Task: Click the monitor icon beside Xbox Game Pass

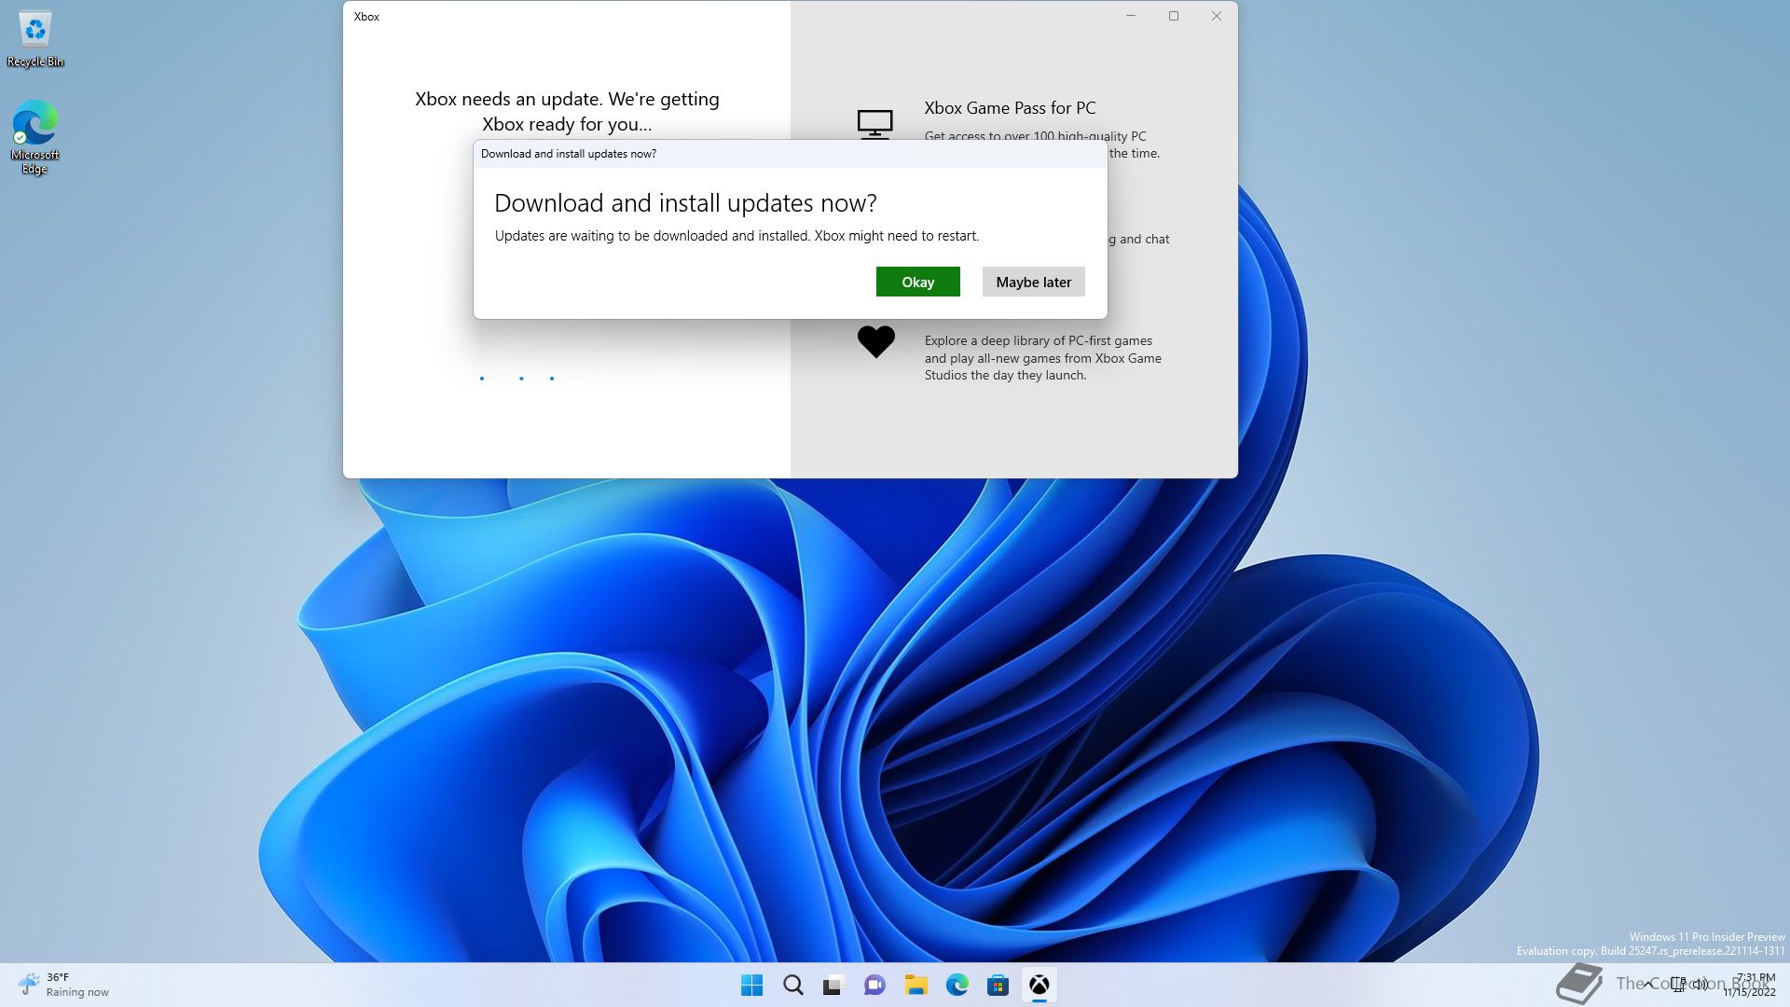Action: coord(874,123)
